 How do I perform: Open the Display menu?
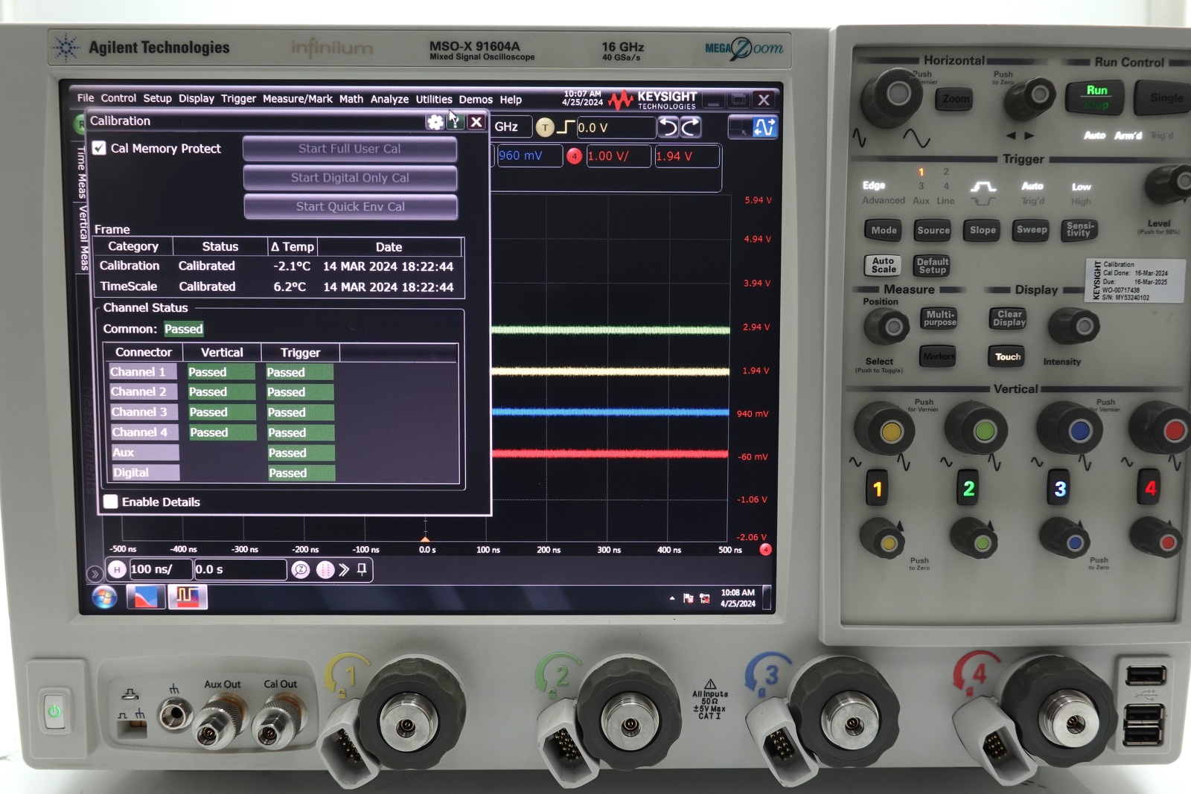point(197,98)
